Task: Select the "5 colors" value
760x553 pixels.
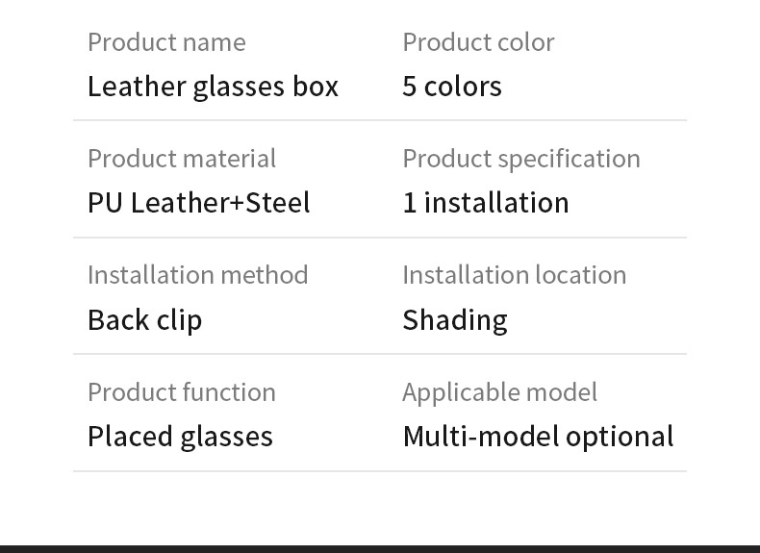Action: pyautogui.click(x=452, y=87)
